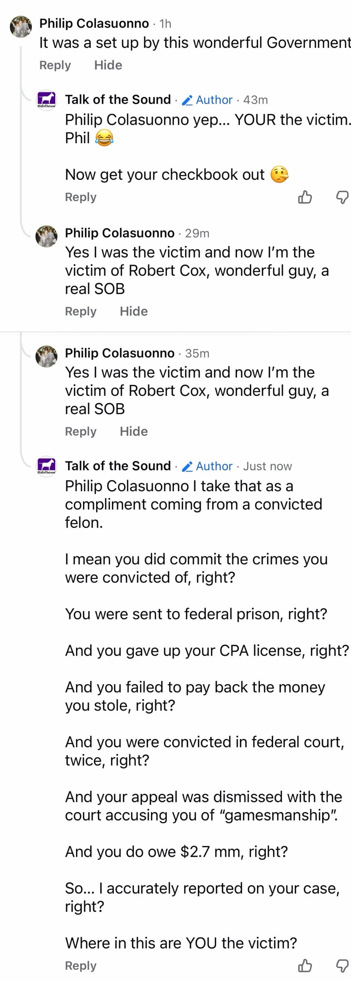The height and width of the screenshot is (981, 351).
Task: Reply to the 'set up by Government' comment
Action: coord(55,65)
